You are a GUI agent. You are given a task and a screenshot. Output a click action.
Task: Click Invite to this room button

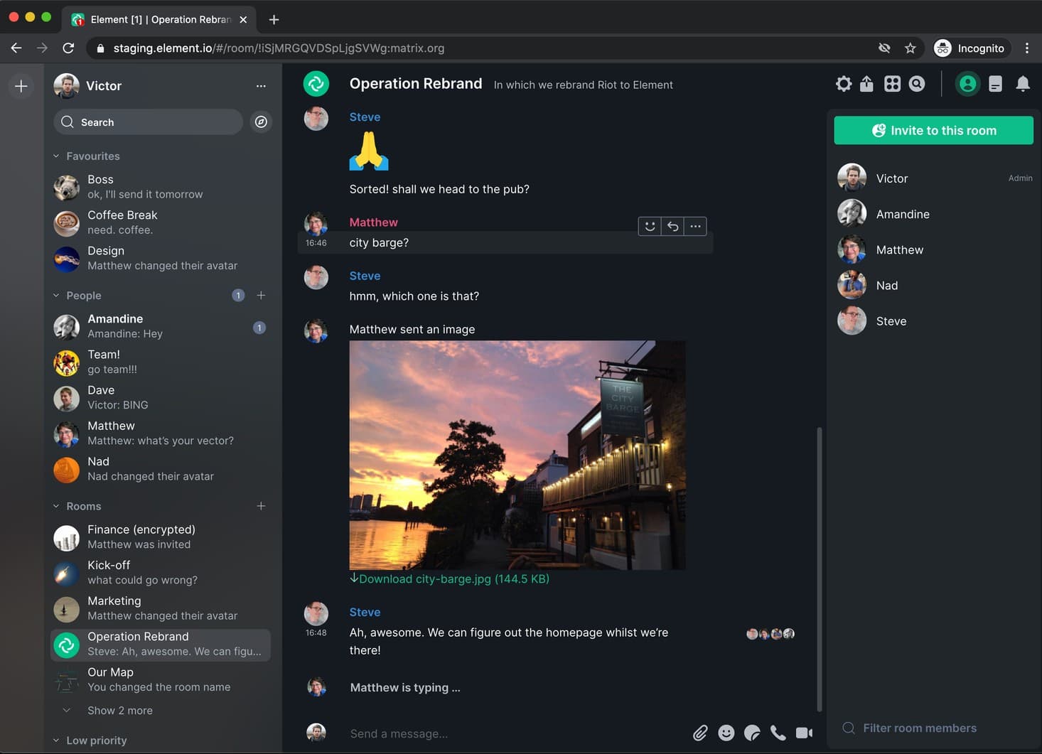point(933,130)
